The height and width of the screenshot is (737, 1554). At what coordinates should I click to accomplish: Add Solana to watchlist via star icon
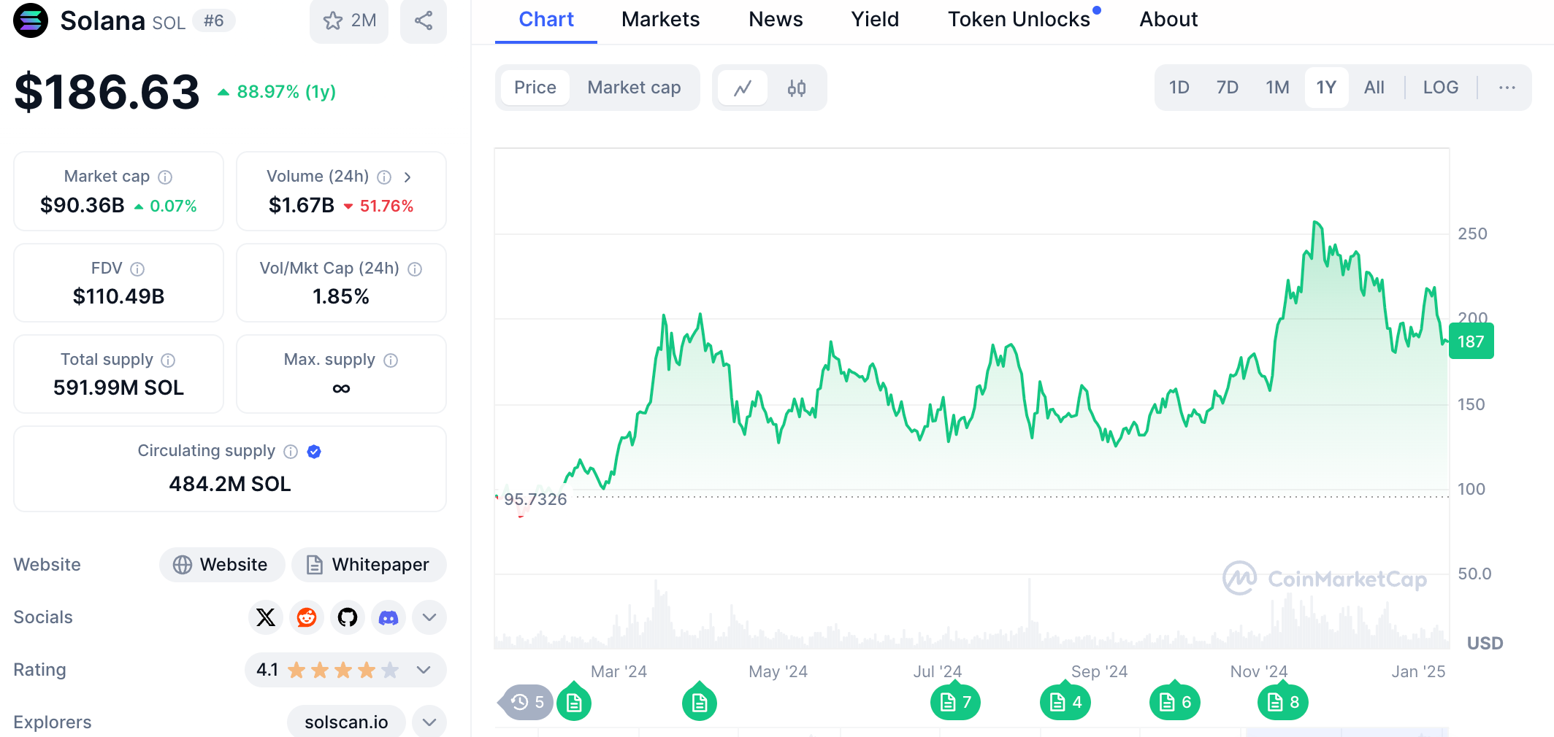(x=334, y=21)
